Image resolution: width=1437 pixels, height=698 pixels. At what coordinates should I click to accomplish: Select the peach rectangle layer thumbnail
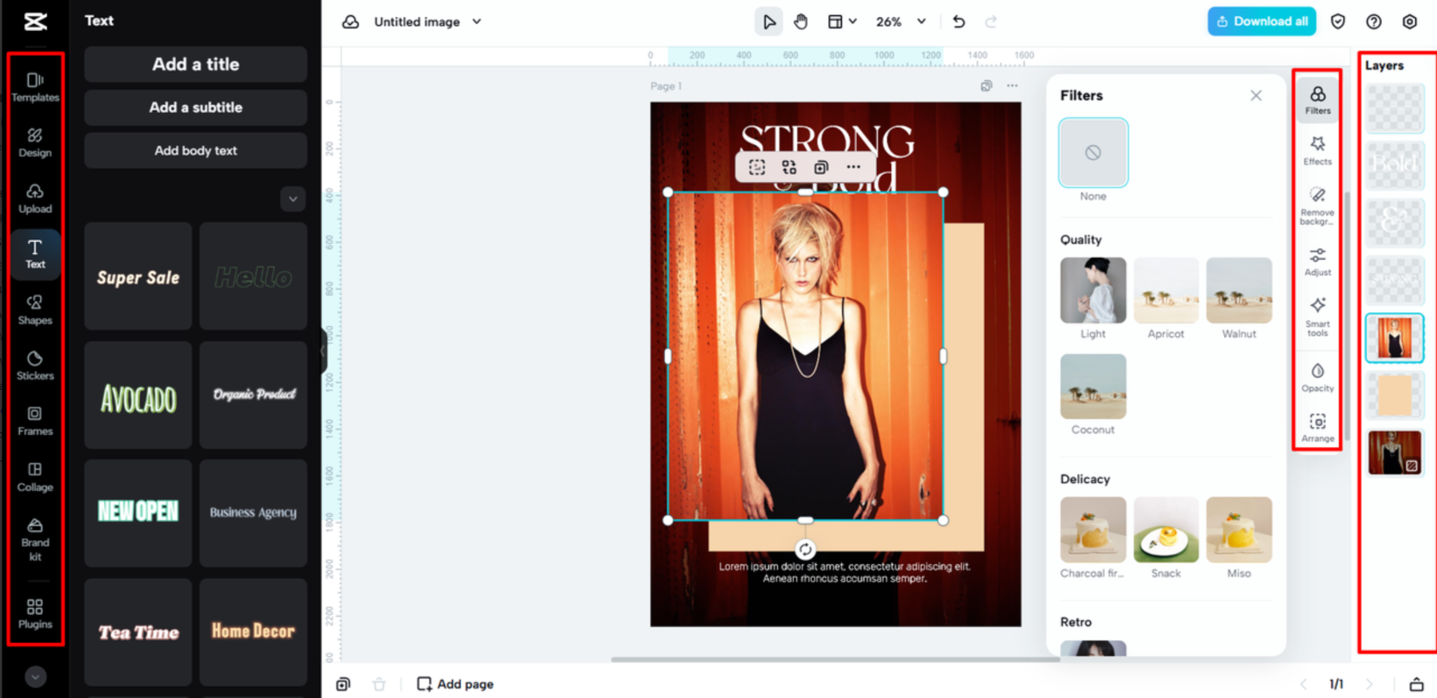1394,396
